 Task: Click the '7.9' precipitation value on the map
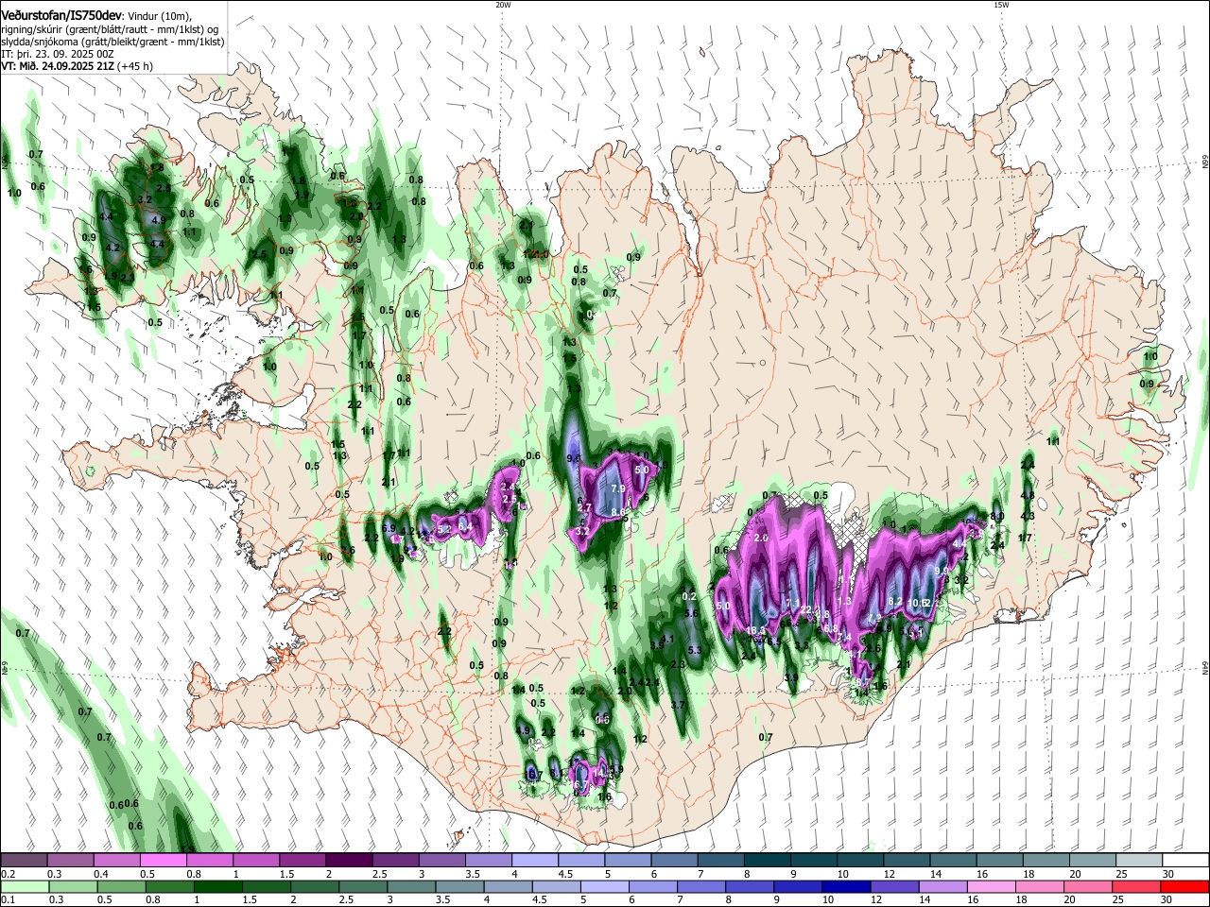click(618, 488)
